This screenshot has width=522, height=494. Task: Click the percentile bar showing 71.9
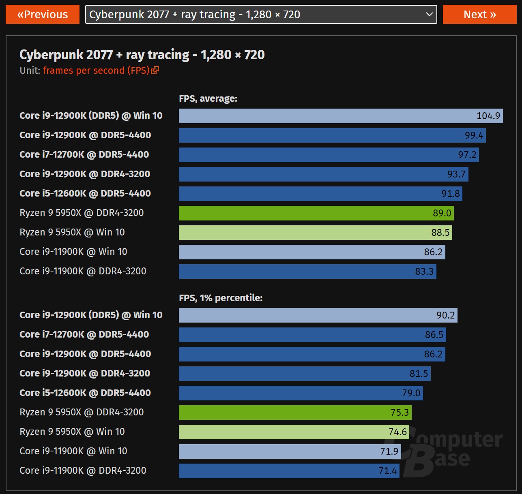[x=290, y=451]
